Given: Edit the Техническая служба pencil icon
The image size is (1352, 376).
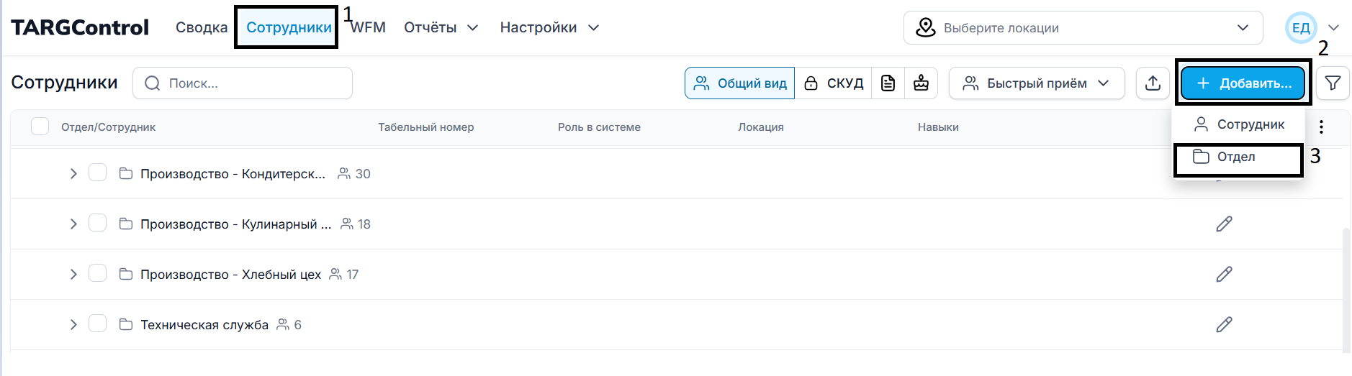Looking at the screenshot, I should click(1224, 325).
